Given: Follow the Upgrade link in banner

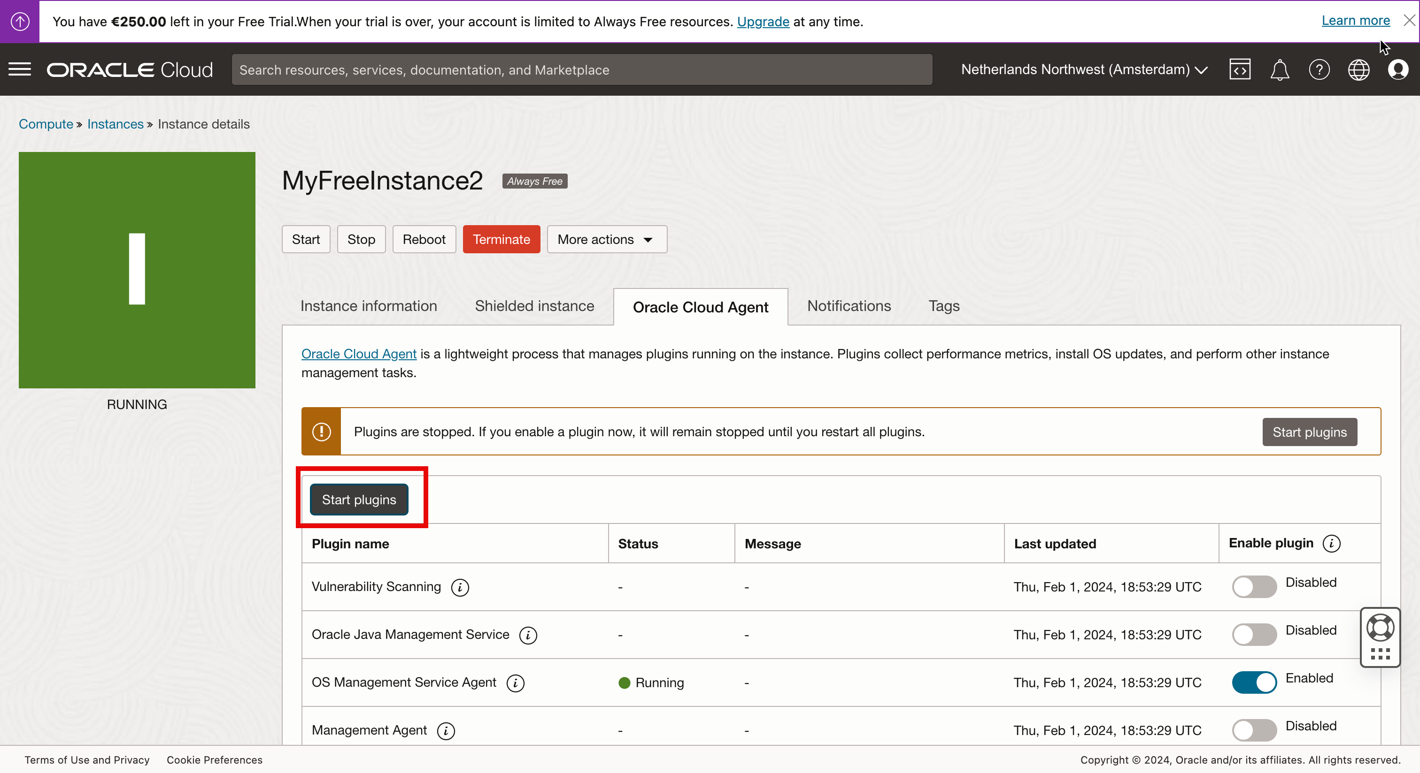Looking at the screenshot, I should [763, 22].
